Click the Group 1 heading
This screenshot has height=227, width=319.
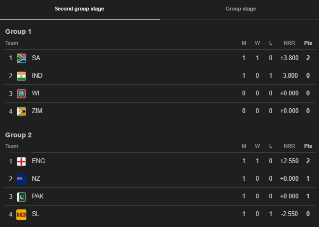coord(18,31)
